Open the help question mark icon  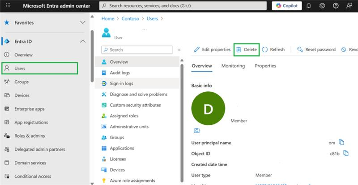tap(335, 6)
